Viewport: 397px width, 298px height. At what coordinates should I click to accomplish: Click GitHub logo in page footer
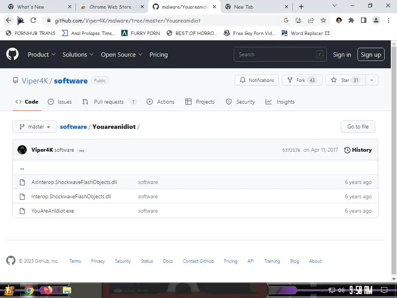10,260
